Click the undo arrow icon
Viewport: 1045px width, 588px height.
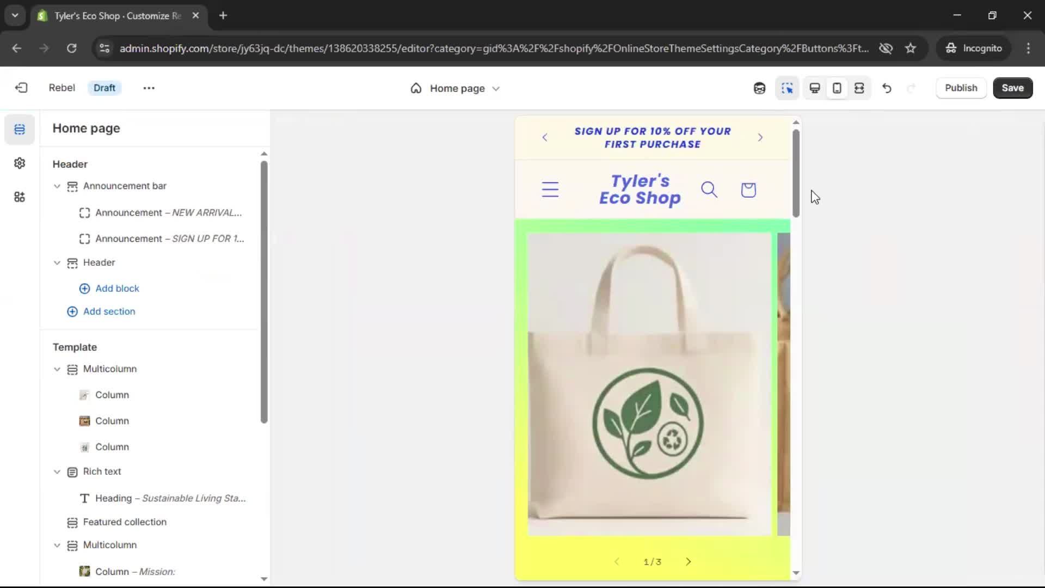pyautogui.click(x=887, y=88)
